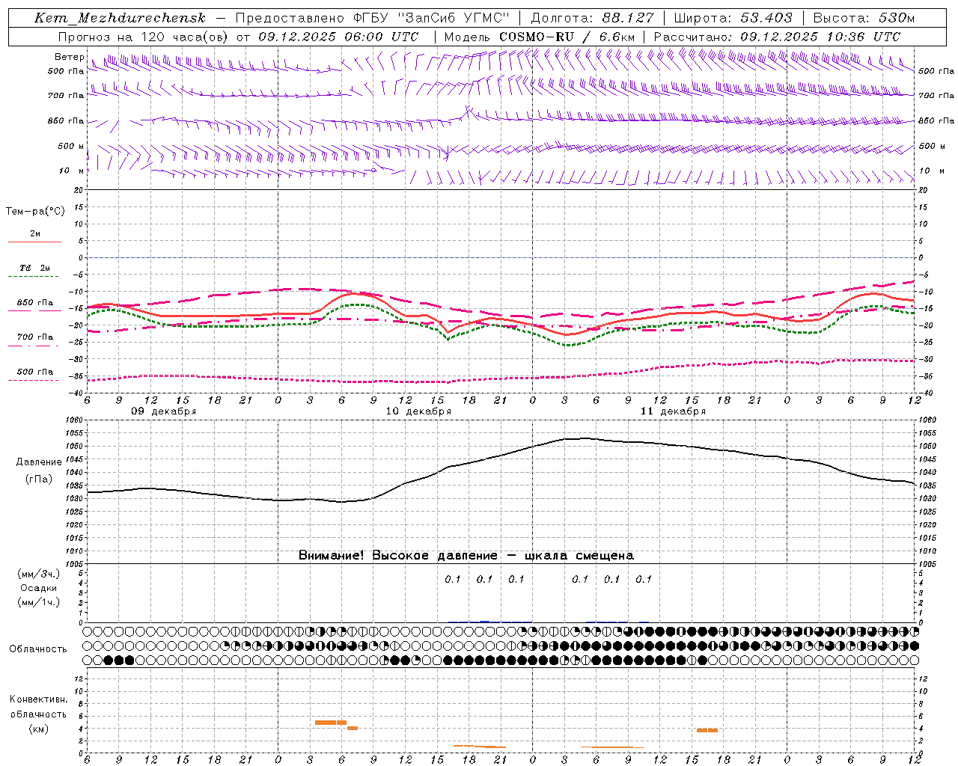Image resolution: width=958 pixels, height=766 pixels.
Task: Click the Облачность cloud cover label
Action: point(38,649)
